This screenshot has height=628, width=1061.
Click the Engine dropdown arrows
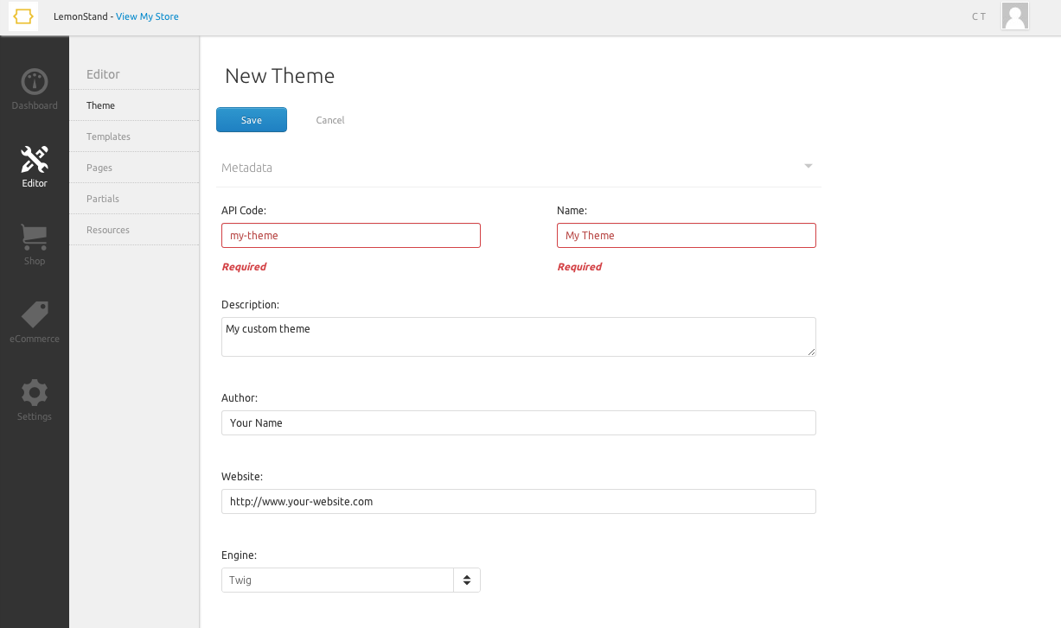click(x=466, y=580)
